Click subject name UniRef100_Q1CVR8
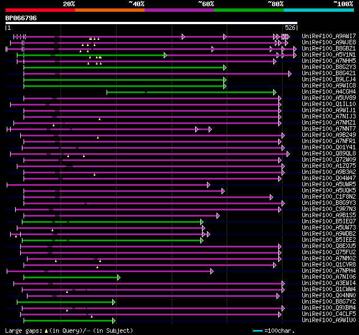Viewport: 359px width, 335px height. (329, 265)
